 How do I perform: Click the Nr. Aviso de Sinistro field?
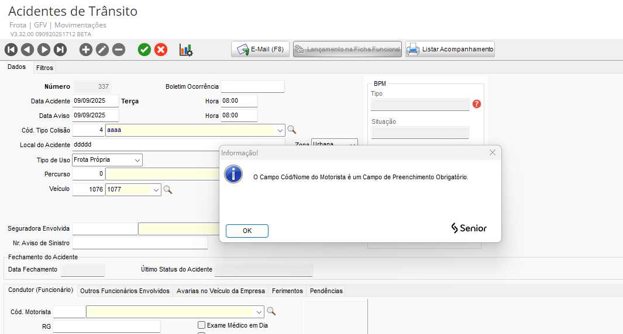(x=140, y=243)
